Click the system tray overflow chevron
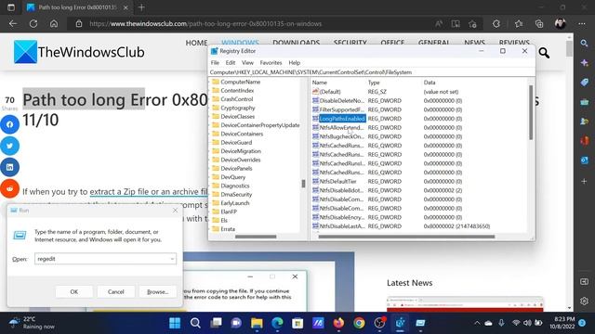The width and height of the screenshot is (595, 334). [x=477, y=323]
